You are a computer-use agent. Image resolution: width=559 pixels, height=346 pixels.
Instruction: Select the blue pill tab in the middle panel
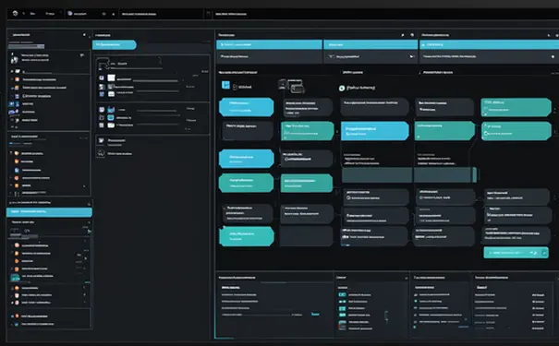(115, 45)
